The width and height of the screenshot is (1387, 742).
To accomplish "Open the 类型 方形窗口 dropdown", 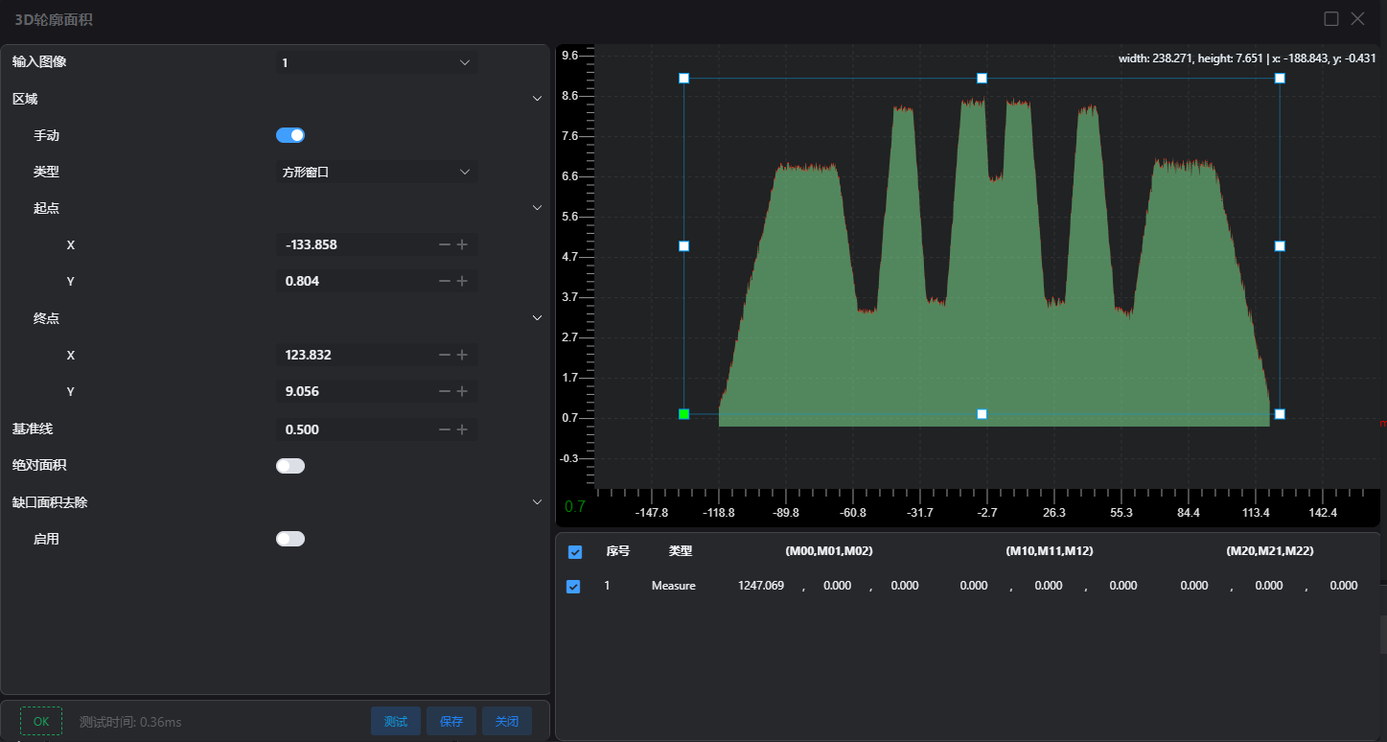I will coord(376,172).
